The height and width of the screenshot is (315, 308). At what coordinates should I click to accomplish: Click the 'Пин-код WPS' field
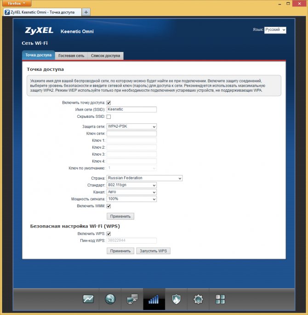click(x=131, y=240)
